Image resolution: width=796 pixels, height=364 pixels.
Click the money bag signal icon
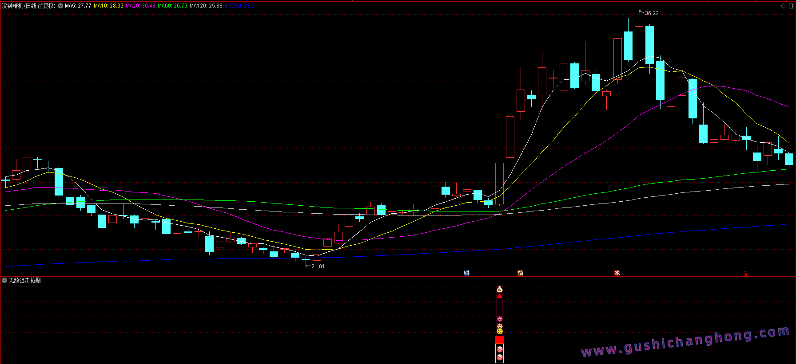tap(499, 290)
